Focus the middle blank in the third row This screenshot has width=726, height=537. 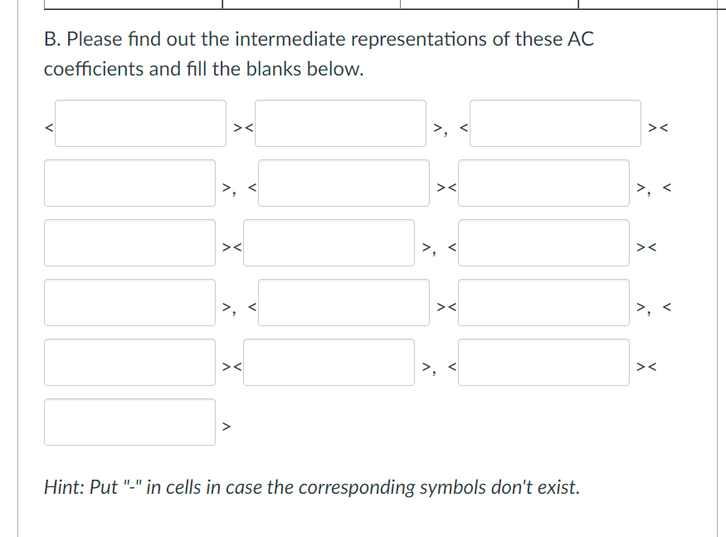coord(329,242)
